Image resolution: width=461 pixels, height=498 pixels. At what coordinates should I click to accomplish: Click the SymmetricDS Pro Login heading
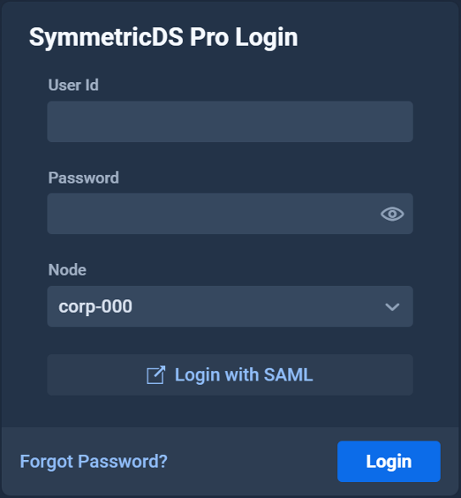pyautogui.click(x=163, y=37)
